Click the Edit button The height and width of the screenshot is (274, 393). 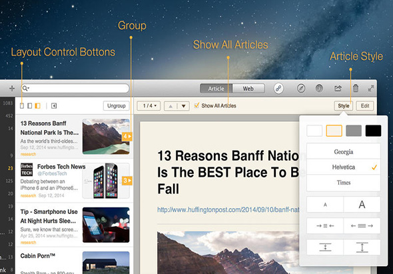point(365,106)
